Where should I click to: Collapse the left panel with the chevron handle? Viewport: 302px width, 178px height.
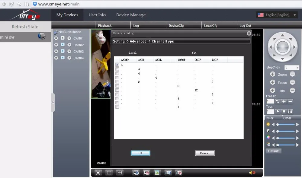pos(53,102)
